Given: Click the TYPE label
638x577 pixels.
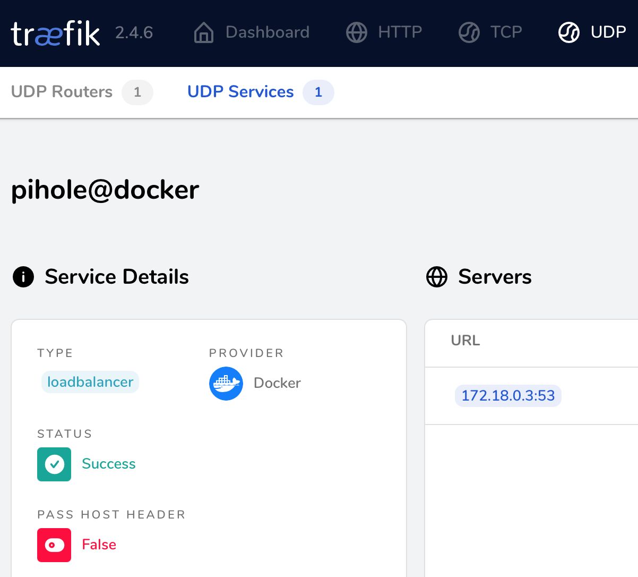Looking at the screenshot, I should (x=55, y=353).
